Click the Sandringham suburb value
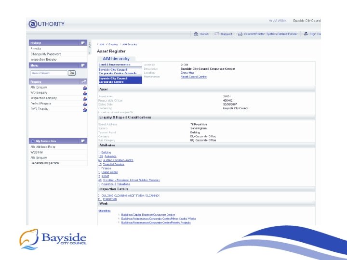The image size is (347, 260). tap(198, 129)
